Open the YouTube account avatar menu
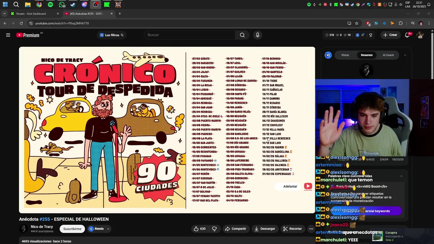Screen dimensions: 434x244 click(x=420, y=35)
